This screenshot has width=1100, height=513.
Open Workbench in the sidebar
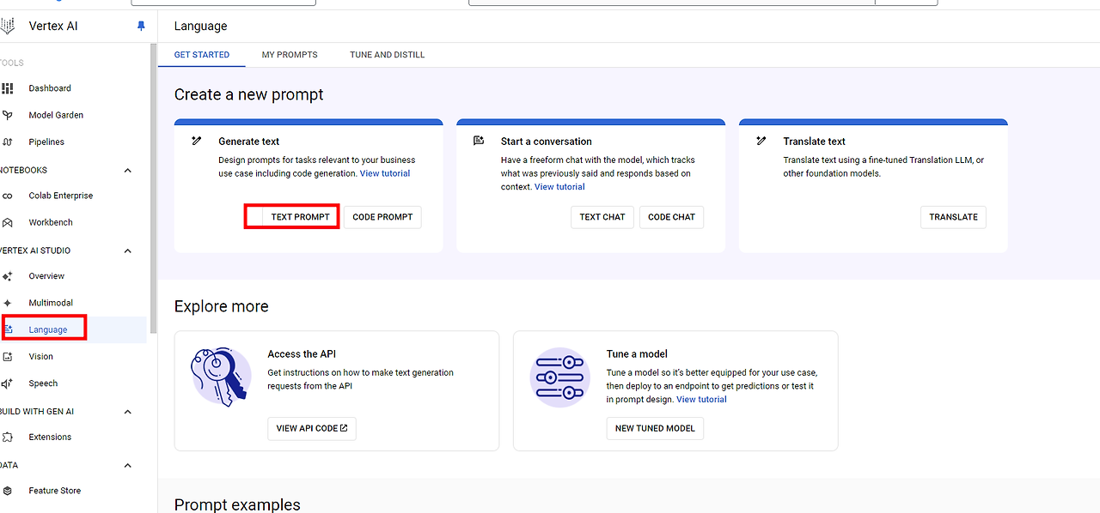coord(51,222)
